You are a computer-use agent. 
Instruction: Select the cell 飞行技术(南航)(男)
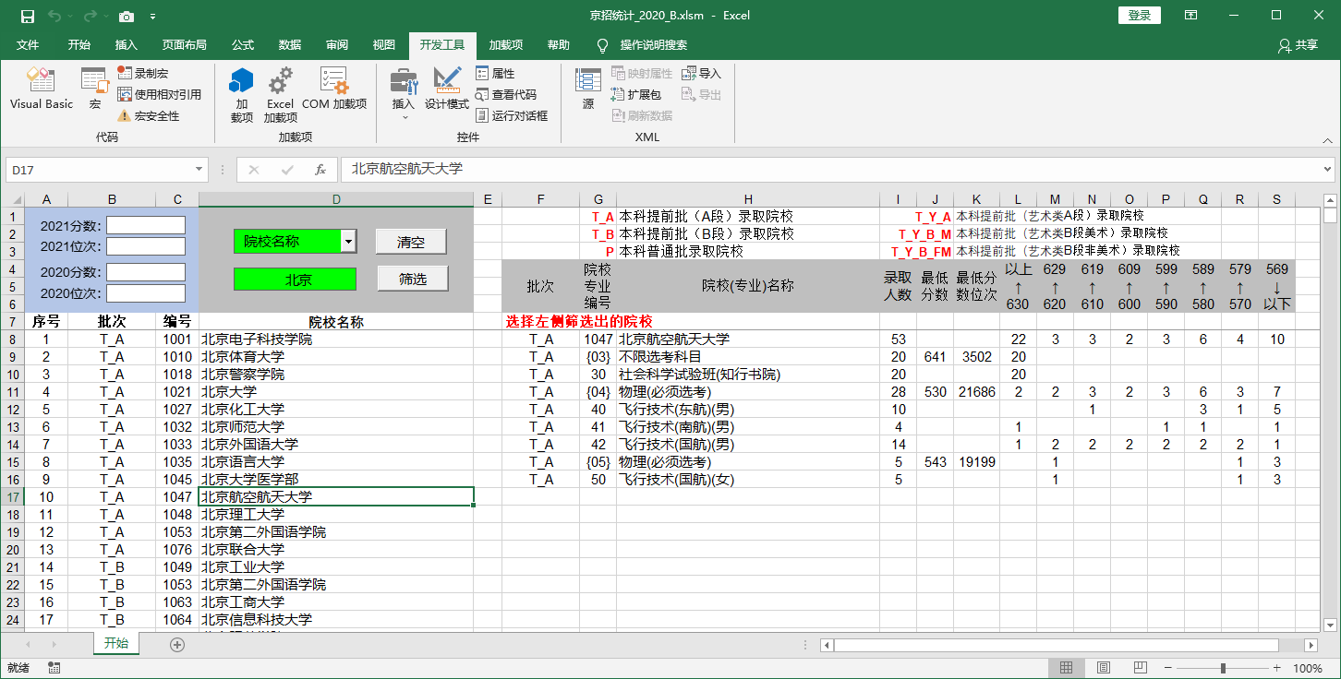748,426
